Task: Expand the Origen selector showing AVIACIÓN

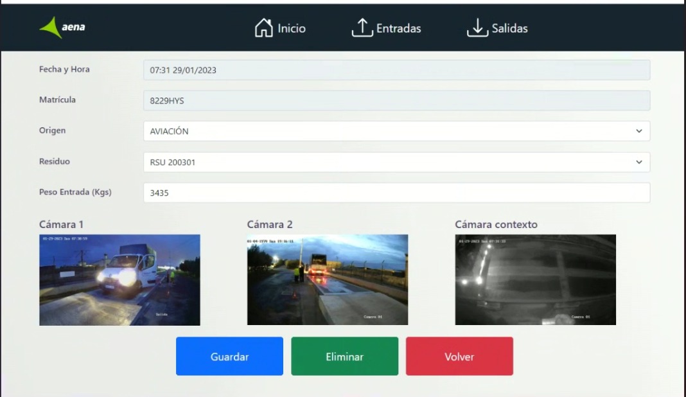Action: click(x=397, y=131)
